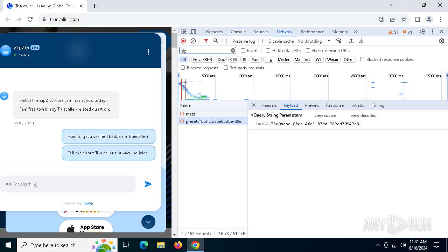Enable Preserve log checkbox
Viewport: 448px width, 252px height.
pyautogui.click(x=228, y=41)
